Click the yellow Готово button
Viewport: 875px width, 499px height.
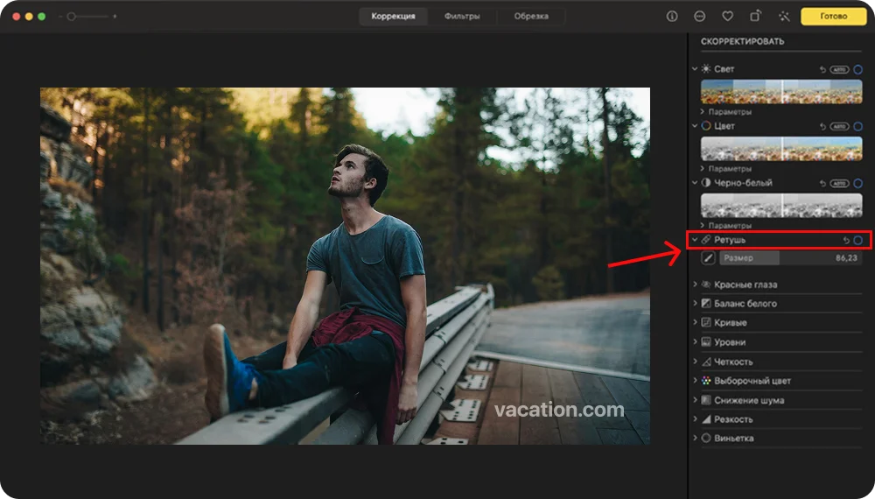pyautogui.click(x=832, y=17)
